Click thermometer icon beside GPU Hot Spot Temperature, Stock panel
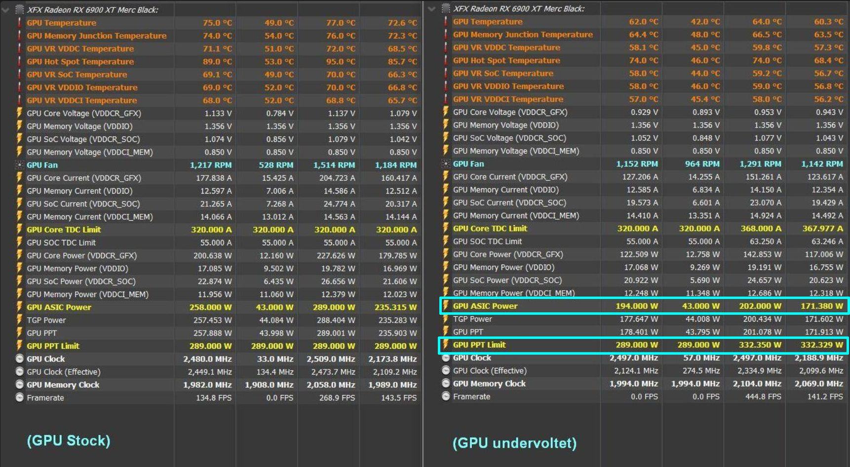This screenshot has width=850, height=467. [19, 62]
